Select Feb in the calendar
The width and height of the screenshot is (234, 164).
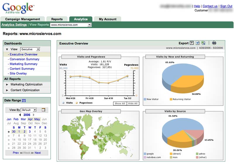tap(16, 119)
